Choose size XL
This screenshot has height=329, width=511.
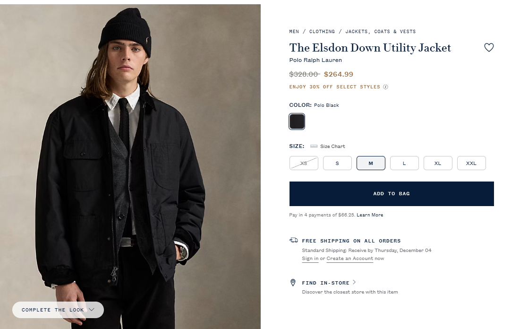(x=438, y=163)
